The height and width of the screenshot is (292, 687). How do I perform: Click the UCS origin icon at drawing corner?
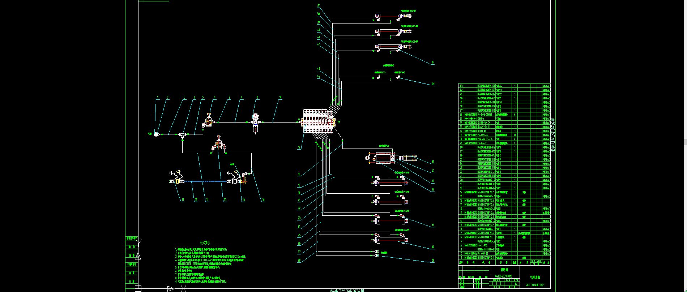point(138,288)
